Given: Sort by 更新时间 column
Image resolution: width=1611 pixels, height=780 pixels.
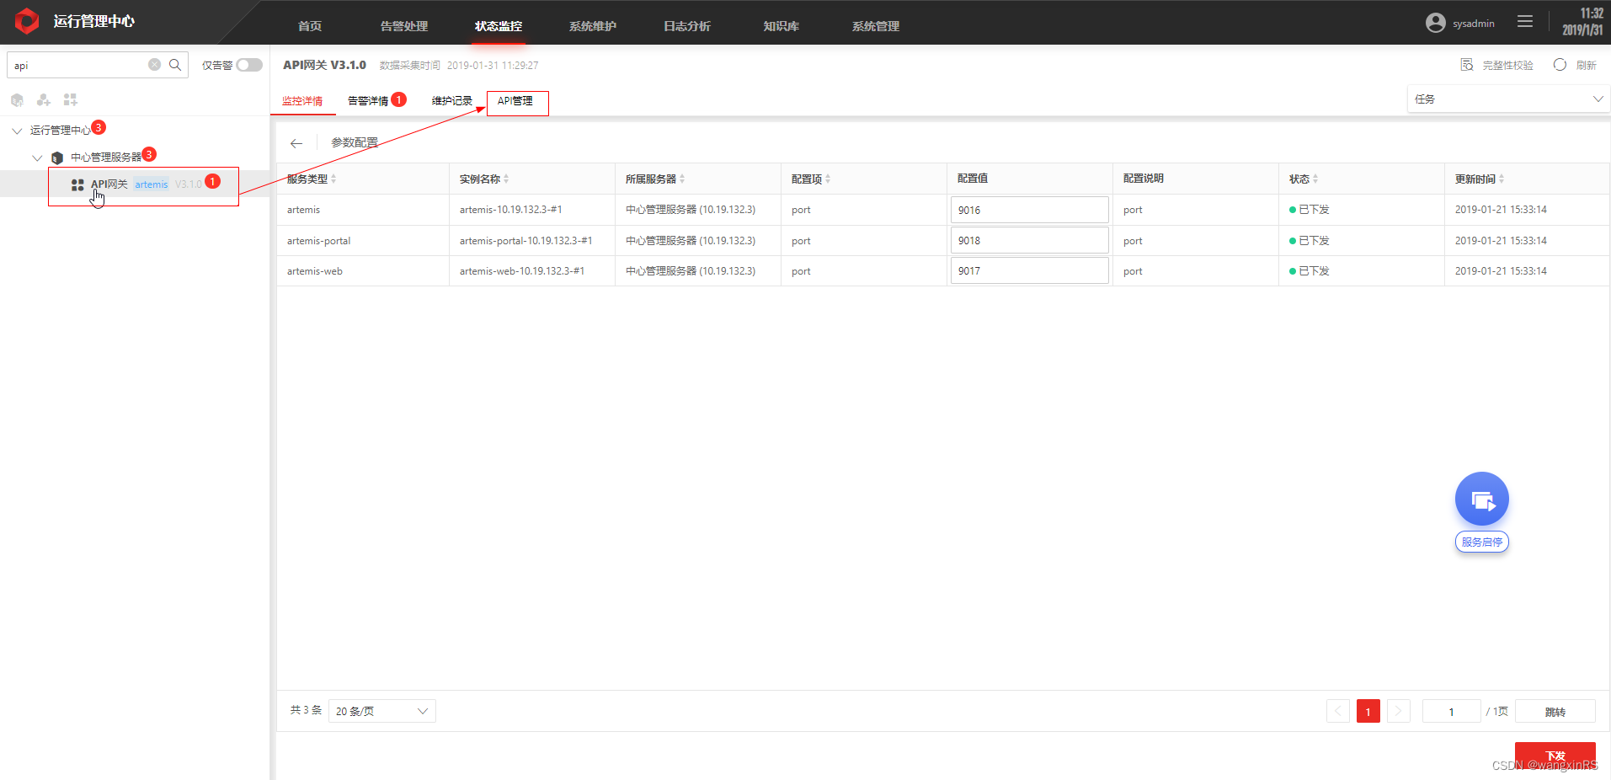Looking at the screenshot, I should pyautogui.click(x=1502, y=179).
